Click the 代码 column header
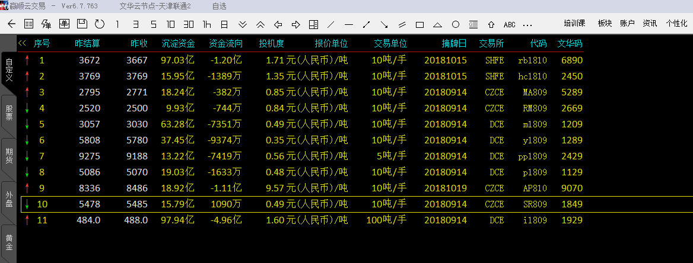 (x=539, y=44)
